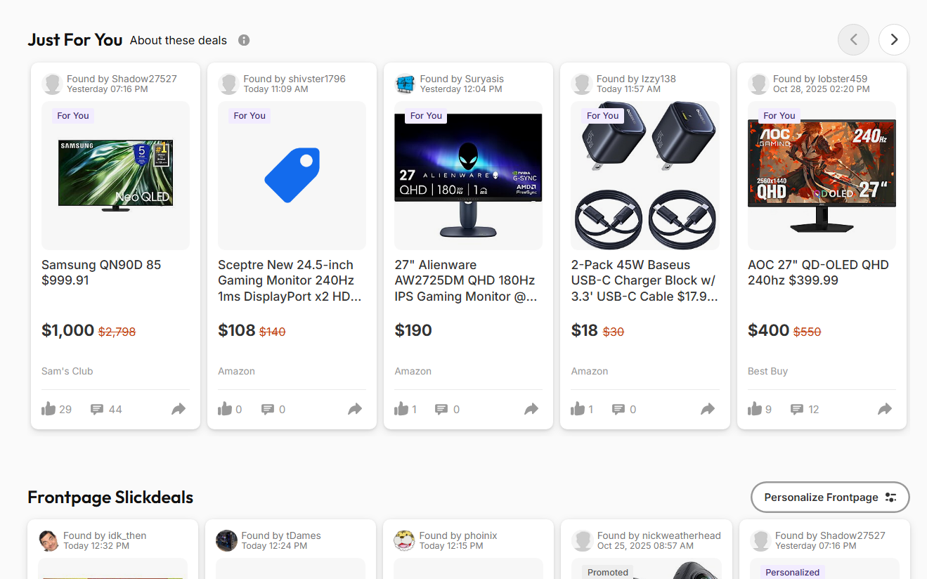
Task: Go back in the Just For You carousel
Action: [x=853, y=40]
